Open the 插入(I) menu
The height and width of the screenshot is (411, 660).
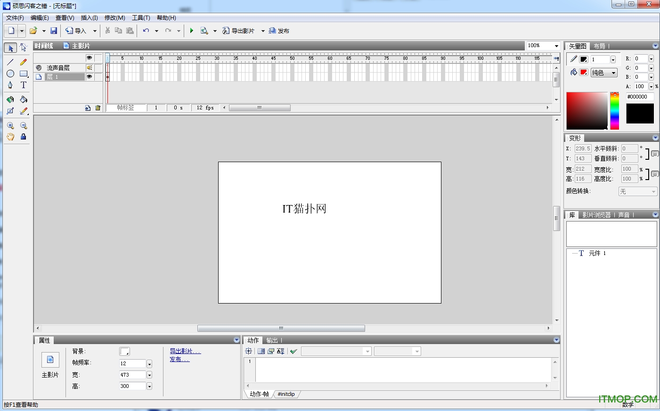89,18
